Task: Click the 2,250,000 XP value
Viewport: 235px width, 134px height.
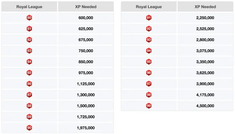Action: pos(205,18)
